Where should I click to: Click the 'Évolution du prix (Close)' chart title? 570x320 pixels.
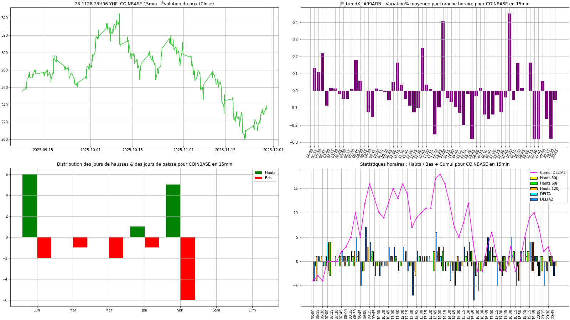coord(144,4)
